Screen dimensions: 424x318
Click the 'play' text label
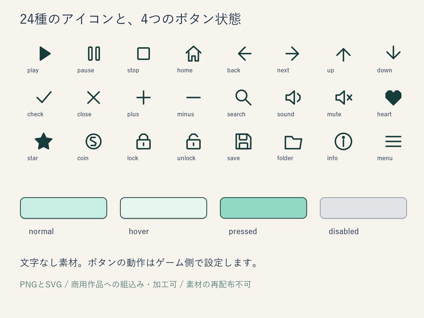coord(33,70)
